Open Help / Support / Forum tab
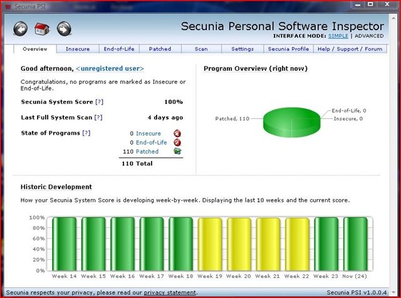 coord(350,49)
